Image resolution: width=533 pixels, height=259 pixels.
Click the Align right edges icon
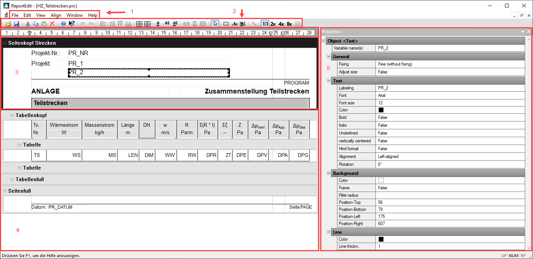[112, 23]
